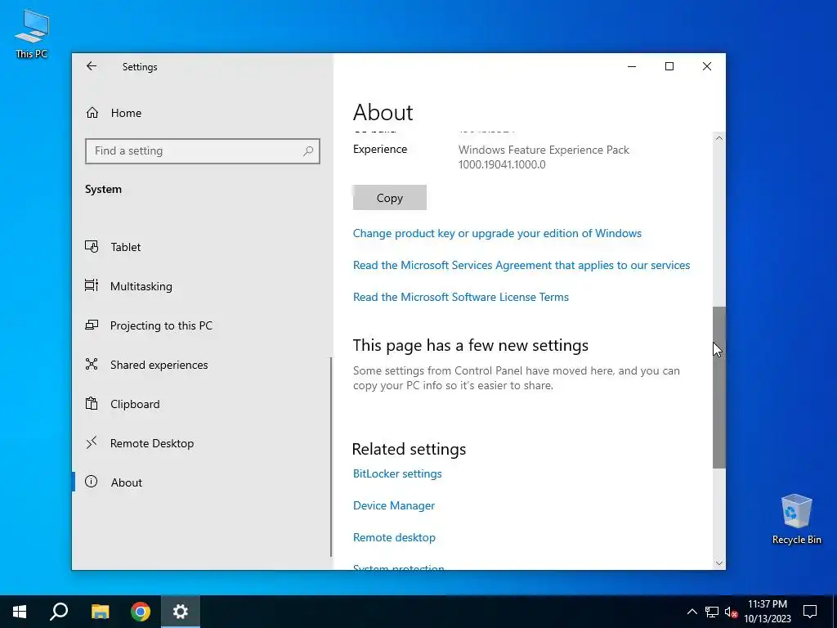Screen dimensions: 837x628
Task: Minimize the Settings window
Action: pos(632,66)
